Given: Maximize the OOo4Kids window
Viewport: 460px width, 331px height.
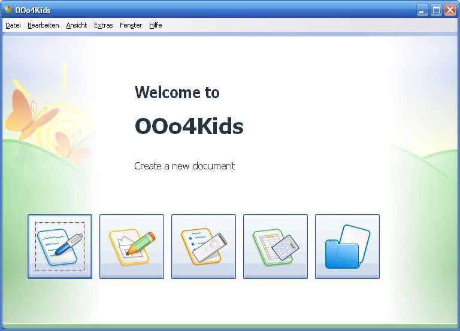Looking at the screenshot, I should 436,10.
